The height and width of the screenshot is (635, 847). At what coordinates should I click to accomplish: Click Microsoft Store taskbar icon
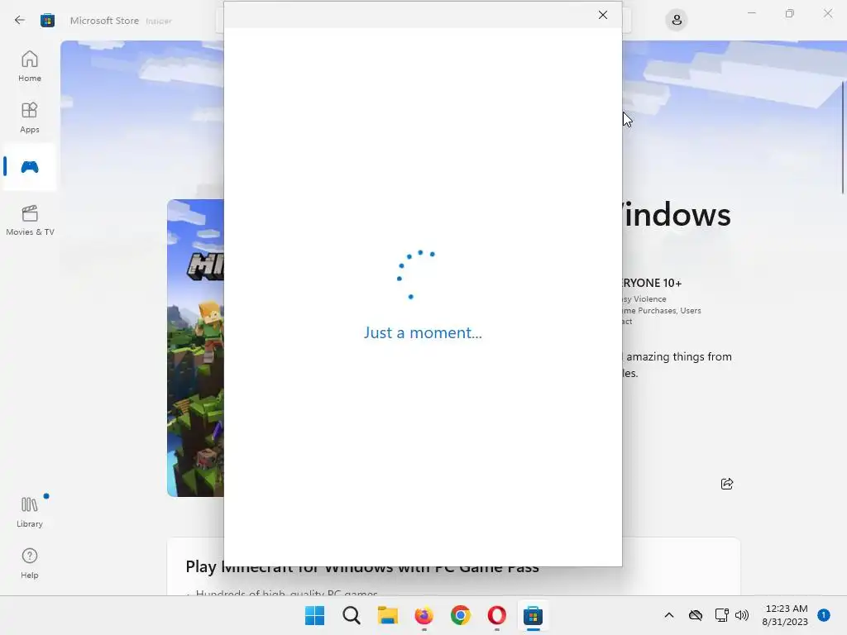point(534,615)
